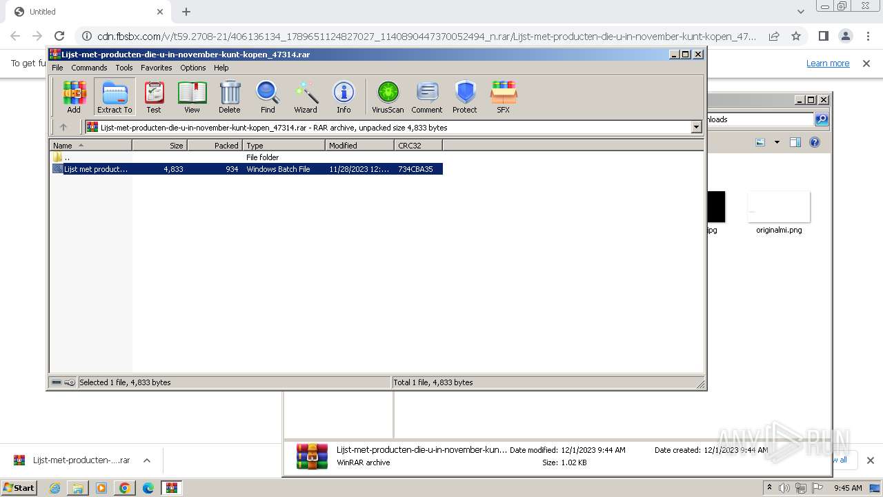Toggle Explorer preview pane icon
This screenshot has width=883, height=497.
point(795,142)
